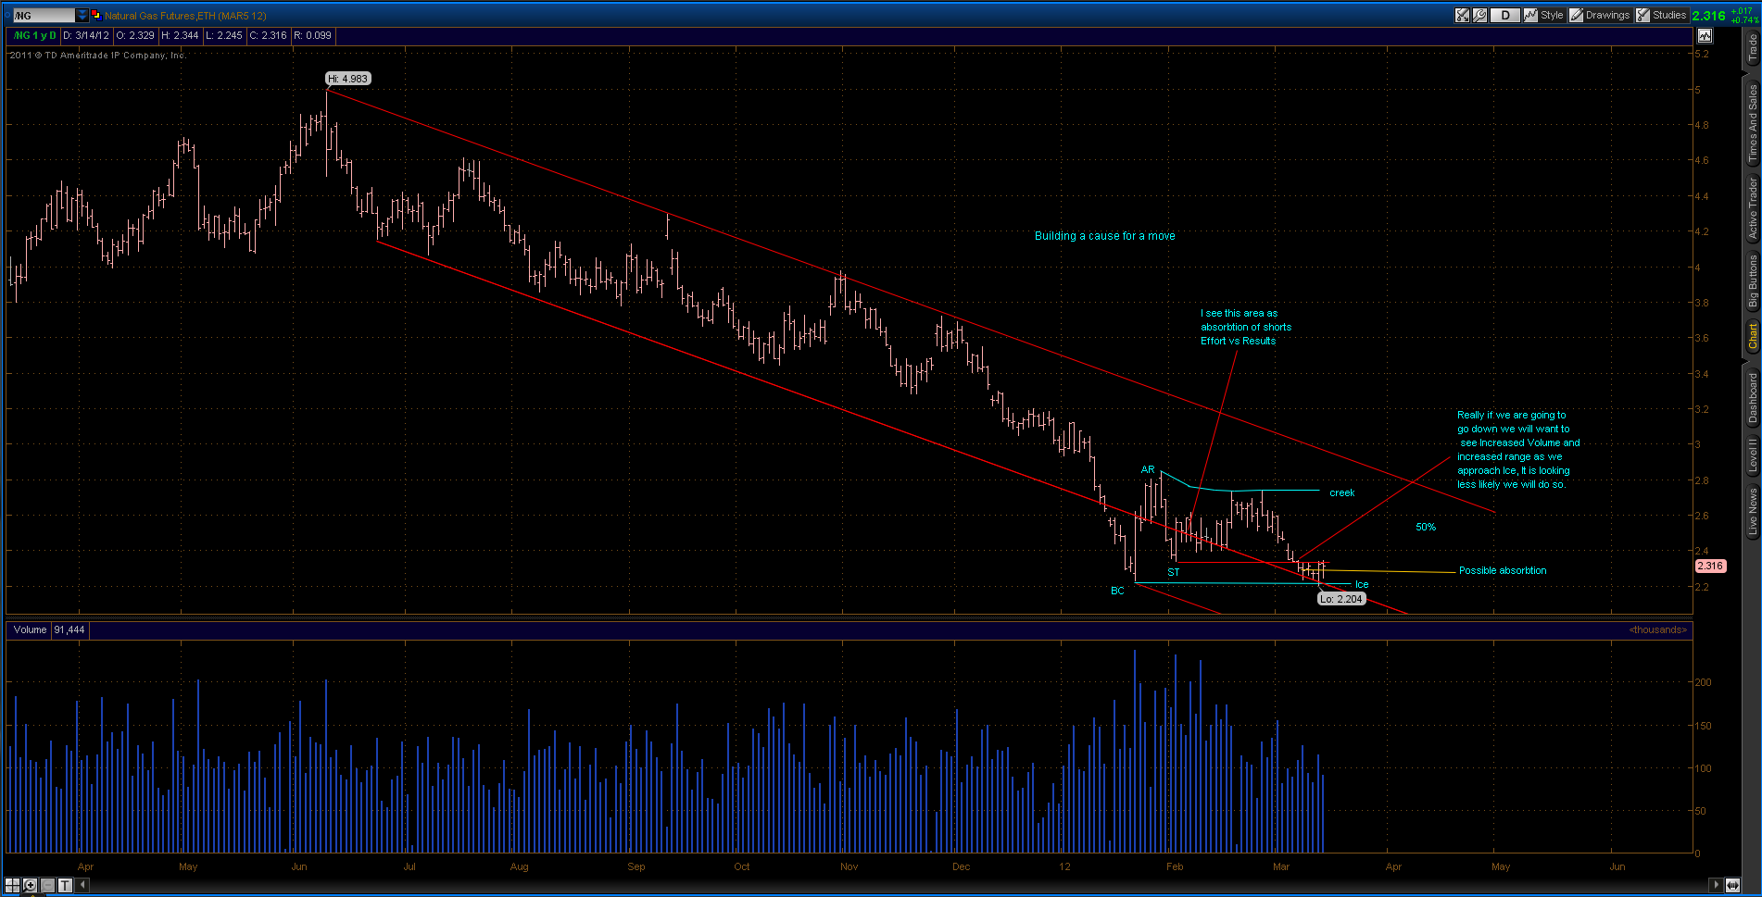The width and height of the screenshot is (1762, 897).
Task: Click the scroll left arrow below the chart
Action: click(83, 885)
